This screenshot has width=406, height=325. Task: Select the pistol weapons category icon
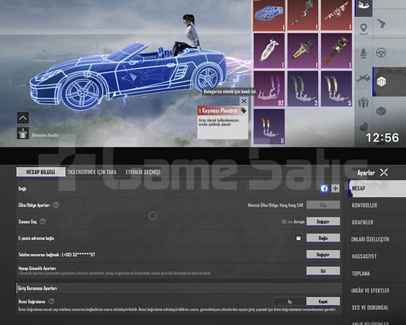[381, 24]
